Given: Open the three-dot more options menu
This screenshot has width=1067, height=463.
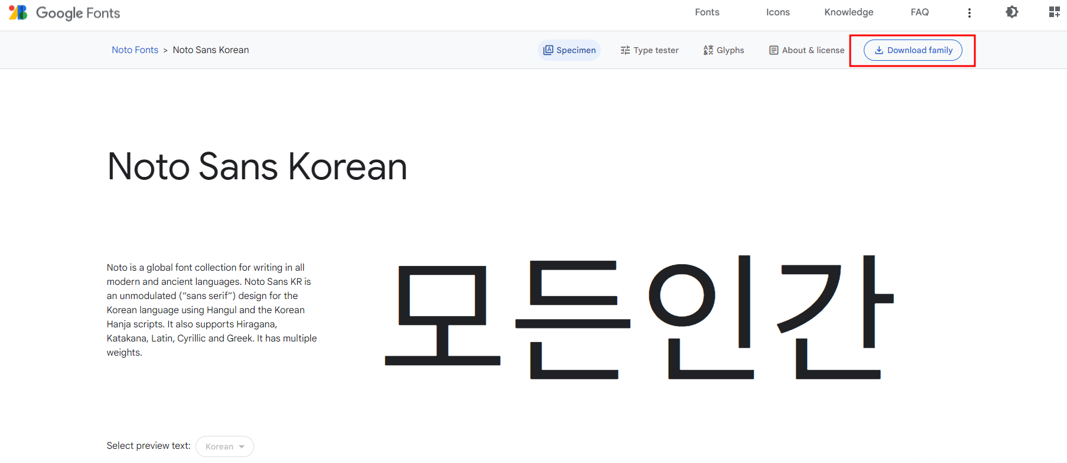Looking at the screenshot, I should pyautogui.click(x=969, y=13).
